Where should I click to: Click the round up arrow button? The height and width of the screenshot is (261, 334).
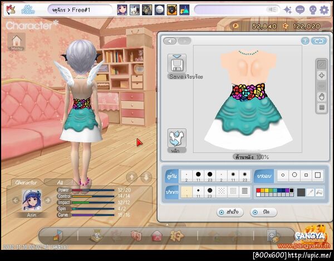131,177
